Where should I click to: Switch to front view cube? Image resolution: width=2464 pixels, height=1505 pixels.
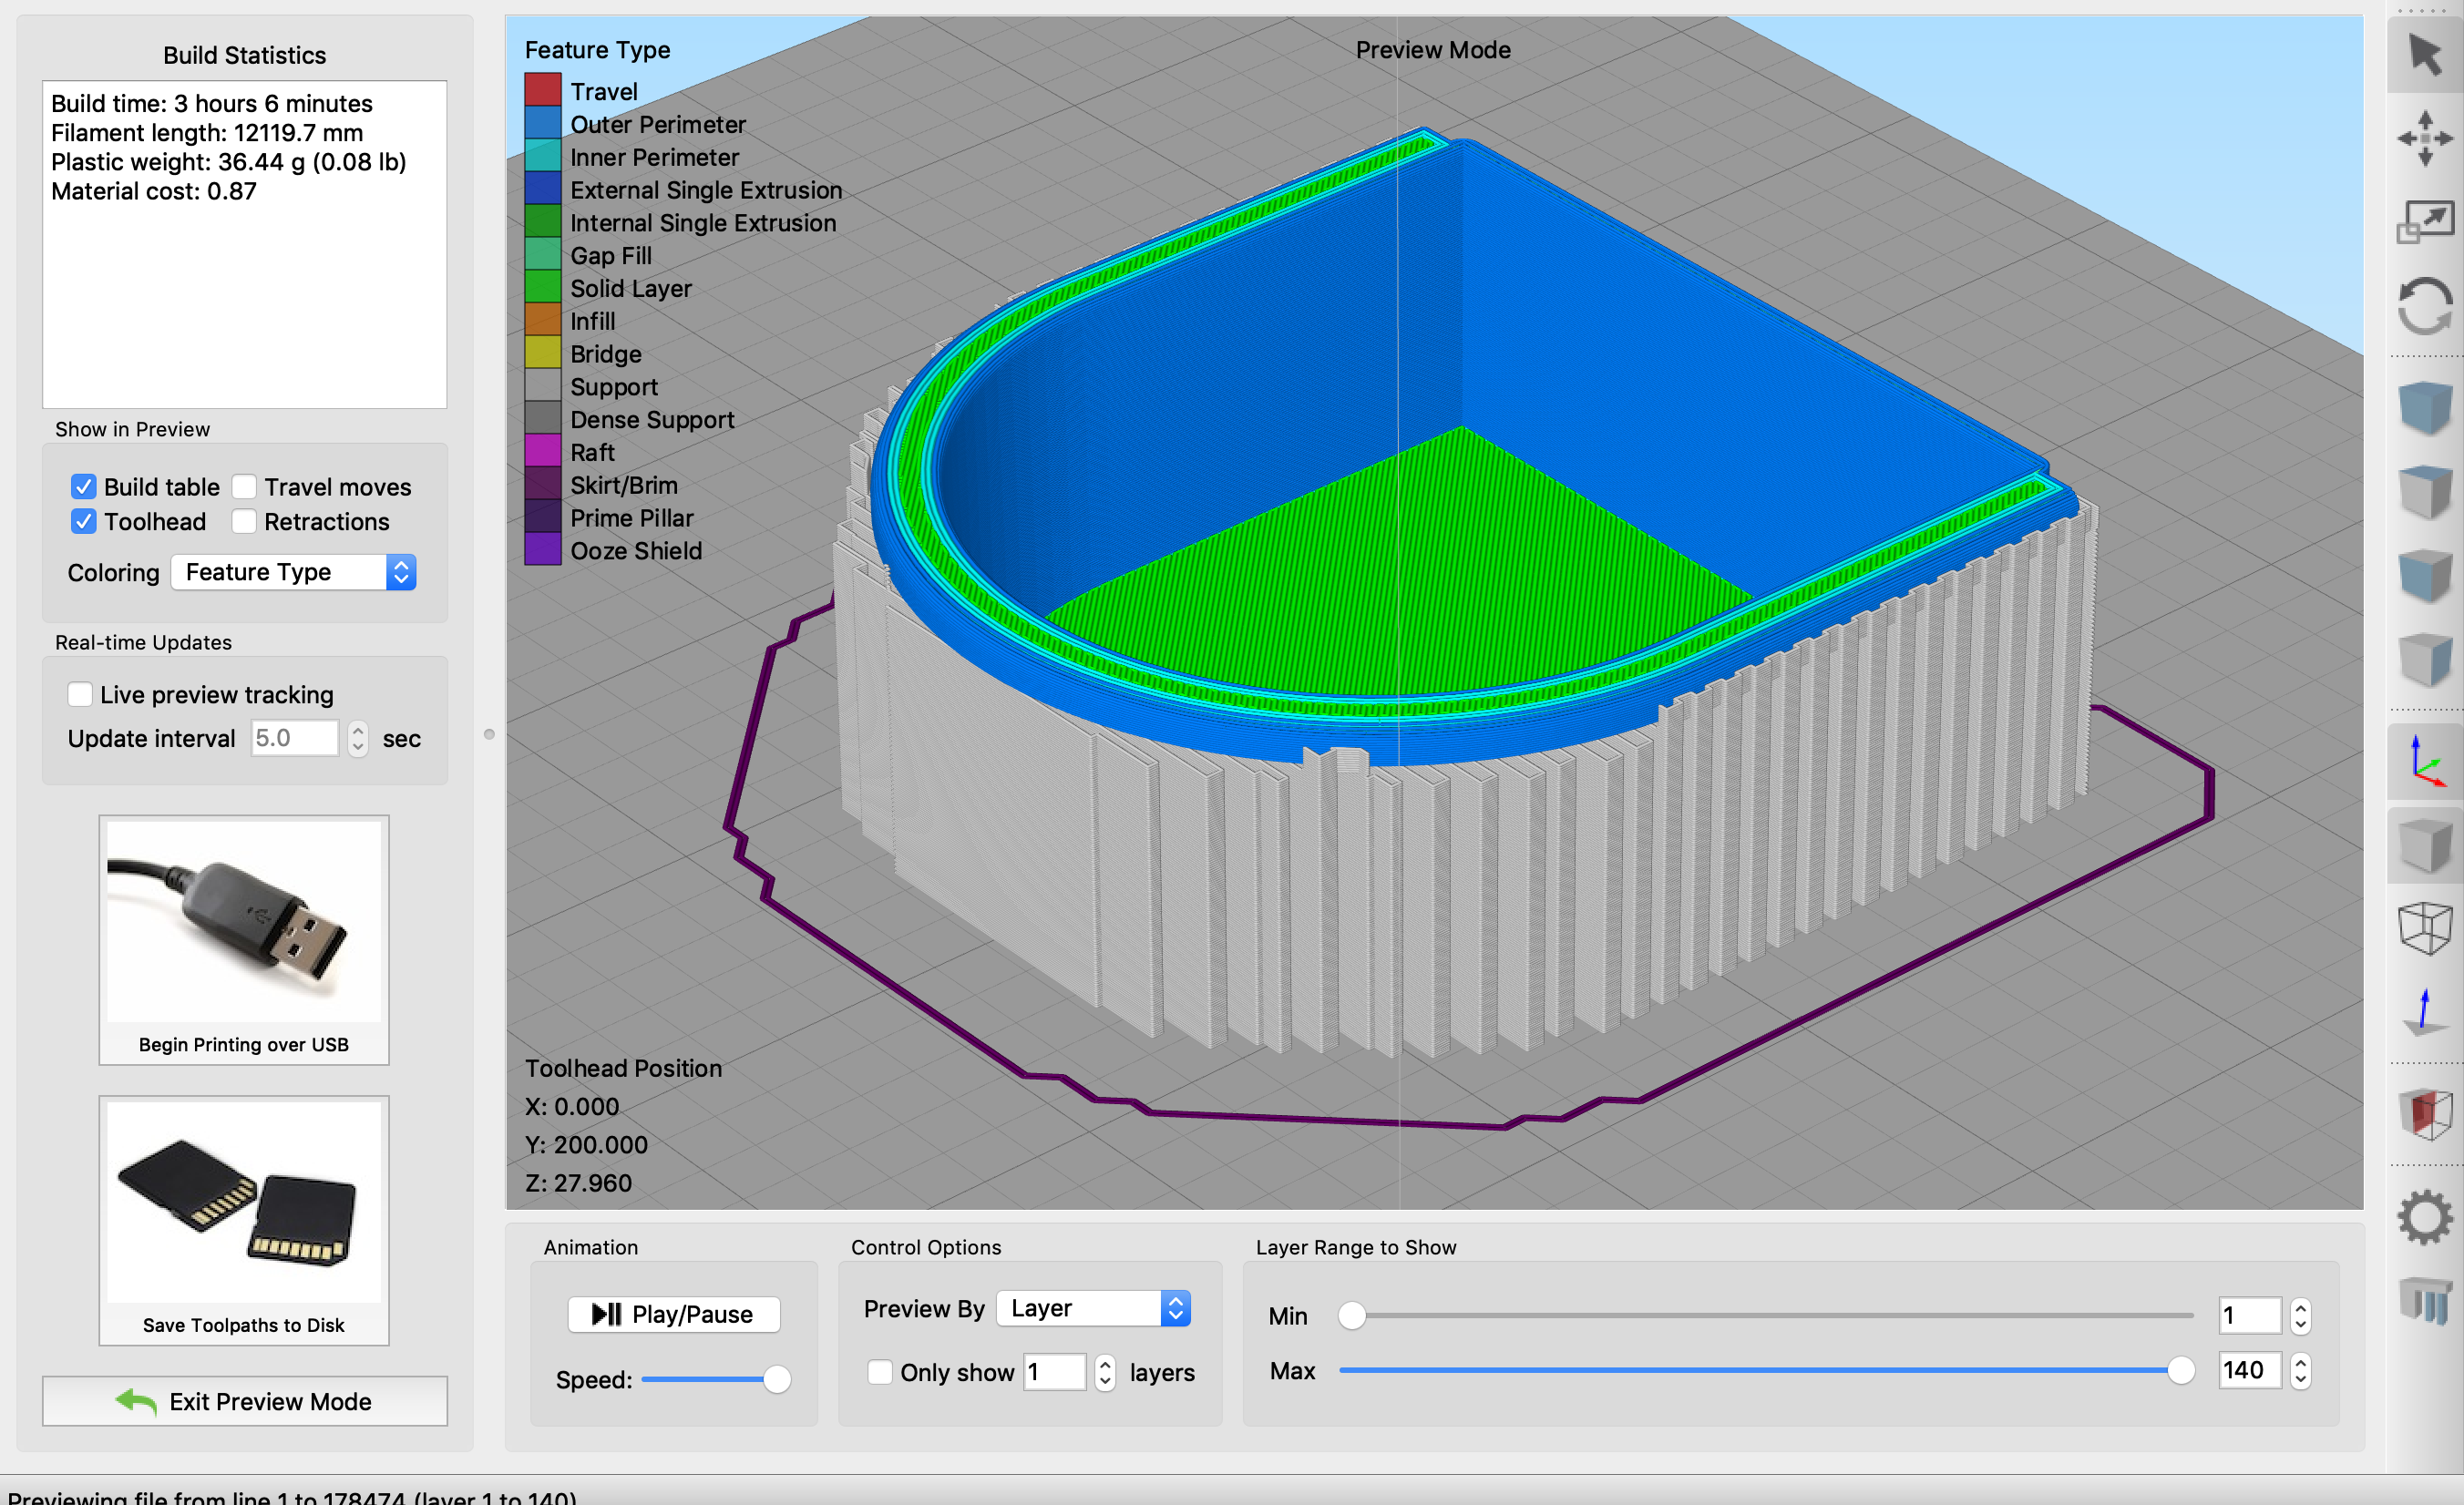[x=2425, y=576]
